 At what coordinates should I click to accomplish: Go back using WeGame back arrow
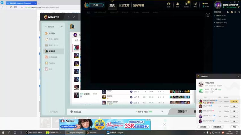pos(69,17)
